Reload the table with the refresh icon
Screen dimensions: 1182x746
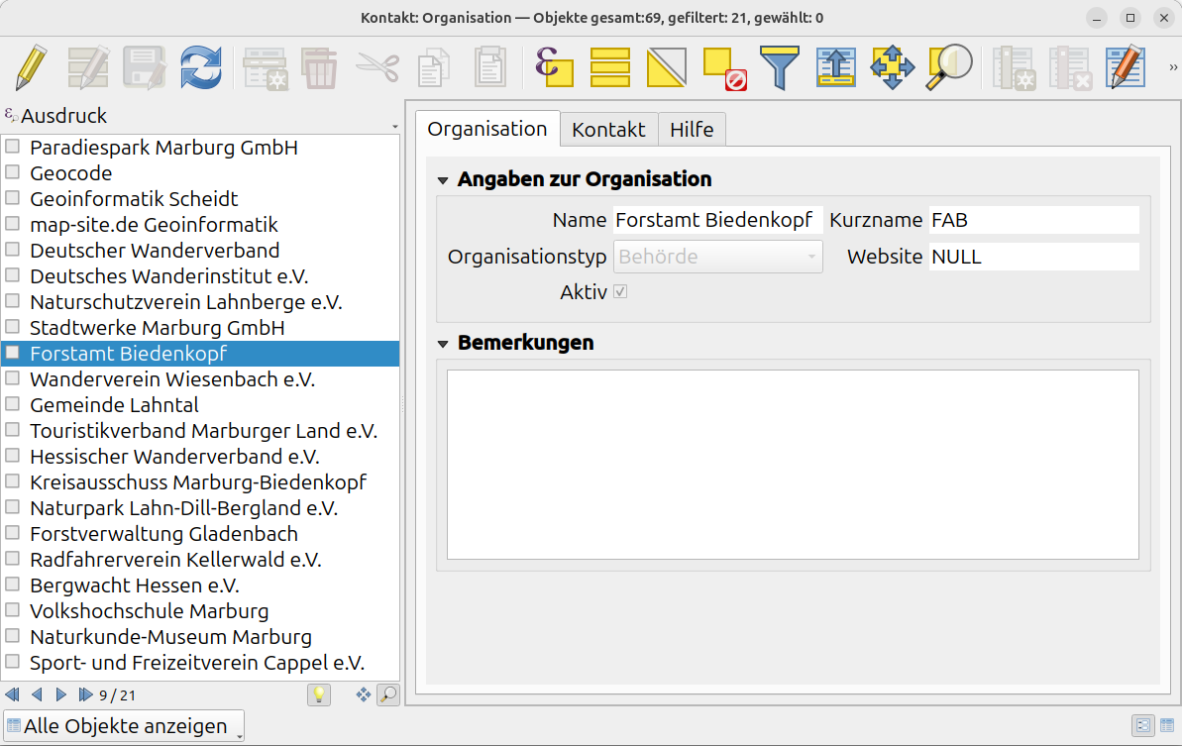[201, 67]
